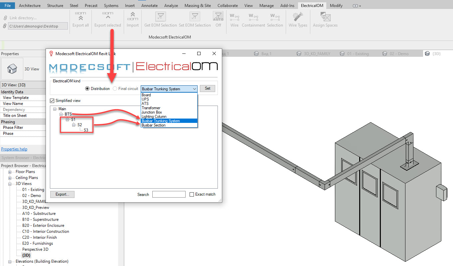This screenshot has height=266, width=453.
Task: Click the Phase Filter property row
Action: pyautogui.click(x=23, y=128)
